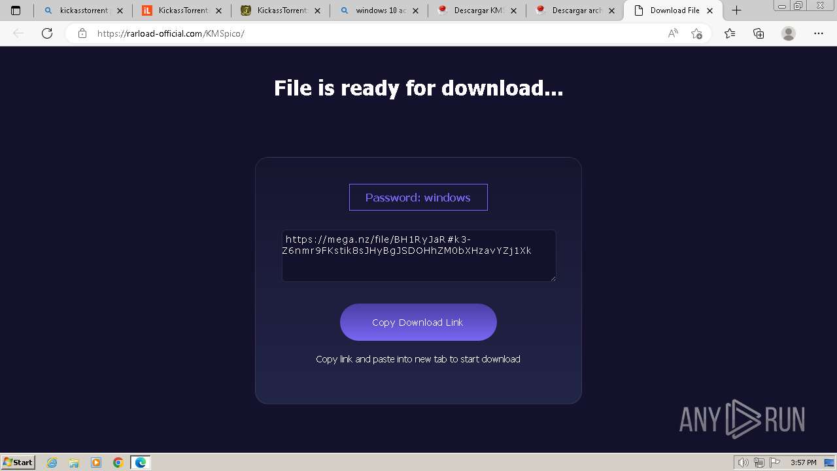Viewport: 837px width, 471px height.
Task: Close the Descargar arch tab
Action: (x=612, y=10)
